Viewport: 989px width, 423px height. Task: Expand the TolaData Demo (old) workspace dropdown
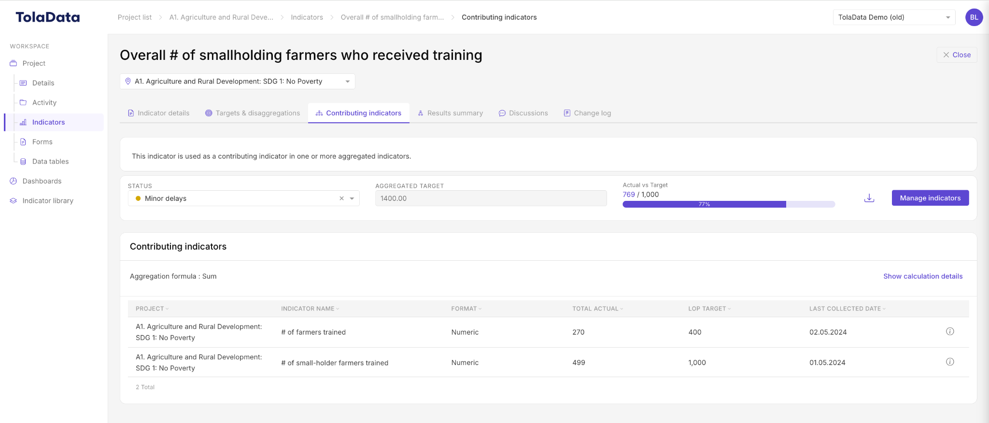(894, 17)
